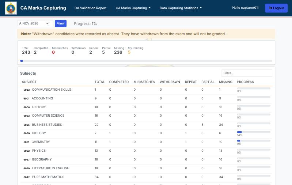Select the BUSINESS STUDIES subject row

(x=146, y=125)
